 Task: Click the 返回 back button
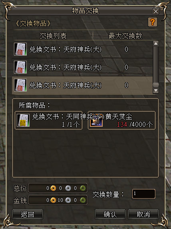28,214
